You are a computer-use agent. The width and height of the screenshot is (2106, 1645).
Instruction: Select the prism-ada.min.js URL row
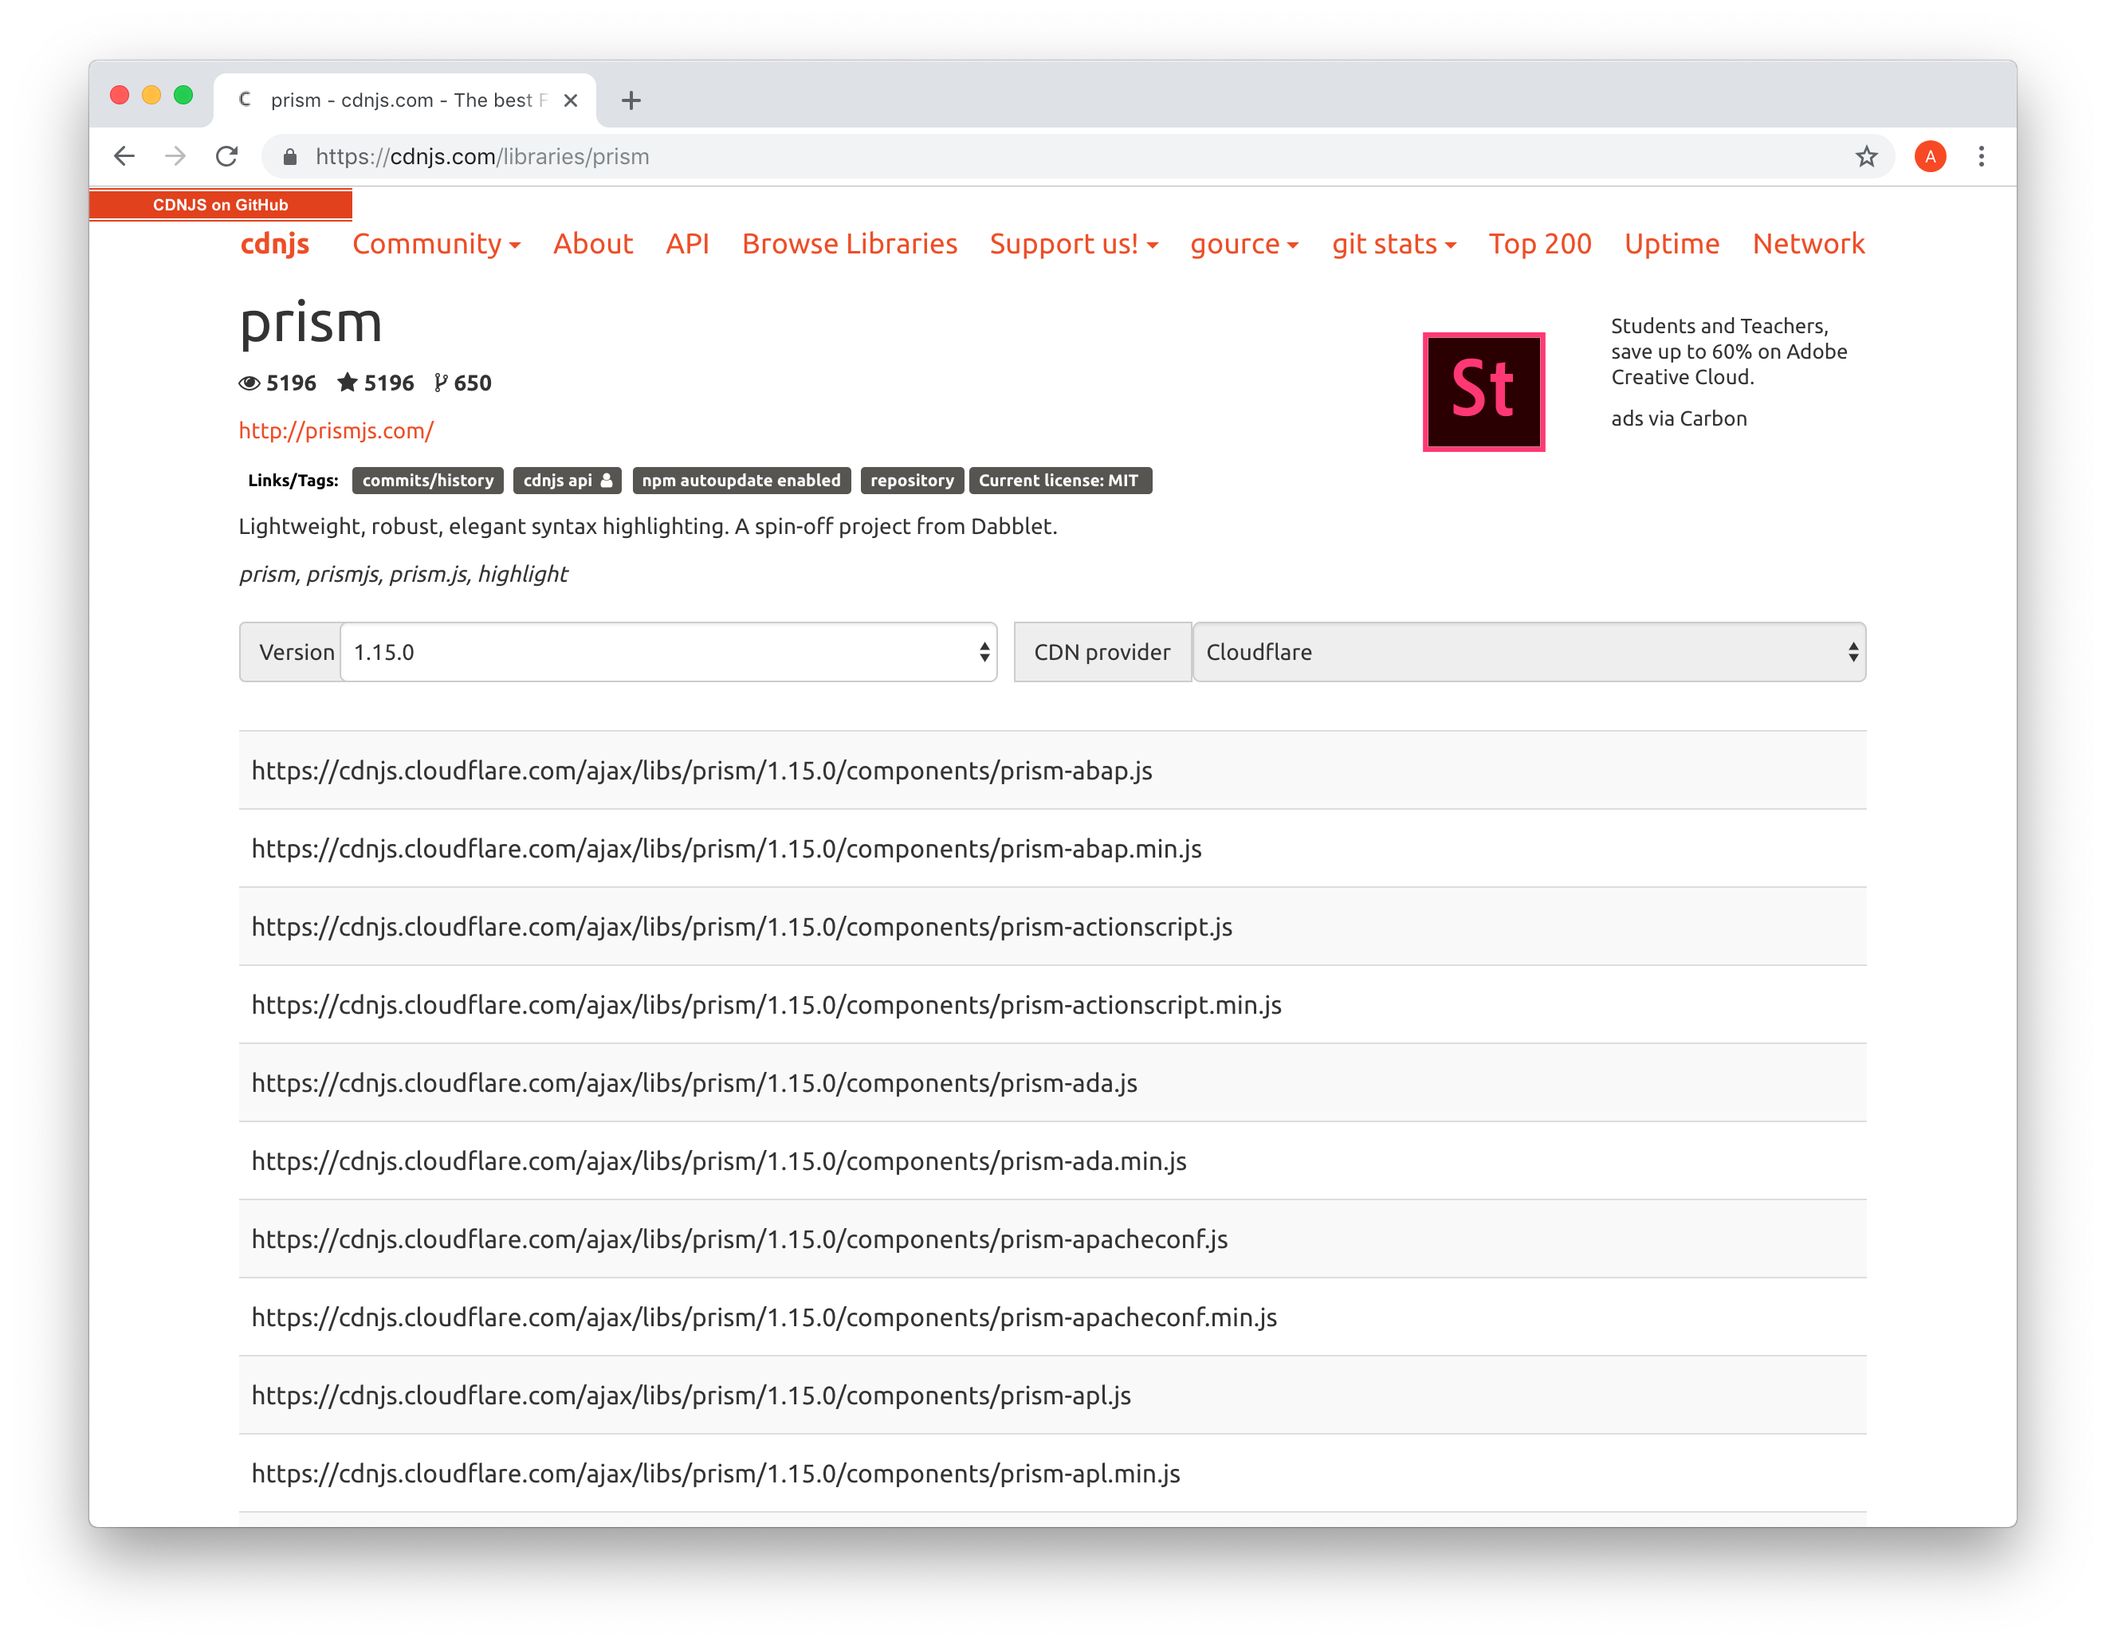[x=1052, y=1161]
